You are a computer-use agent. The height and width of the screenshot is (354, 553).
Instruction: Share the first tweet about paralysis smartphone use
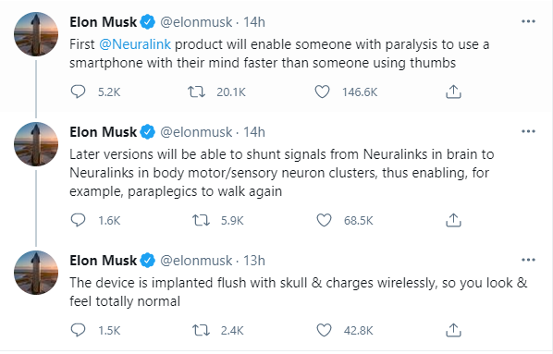(x=453, y=92)
